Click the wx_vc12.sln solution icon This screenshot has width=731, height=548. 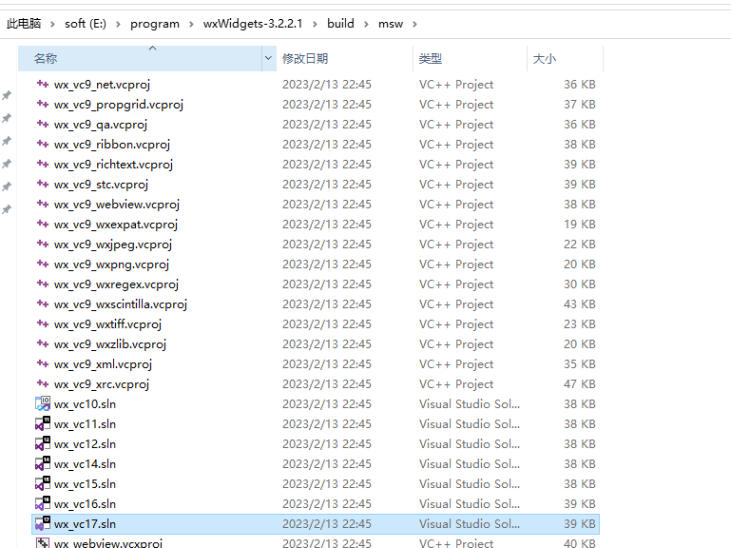(43, 444)
